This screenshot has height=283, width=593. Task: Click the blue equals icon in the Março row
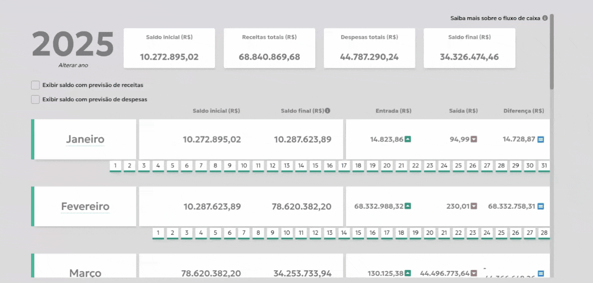541,273
